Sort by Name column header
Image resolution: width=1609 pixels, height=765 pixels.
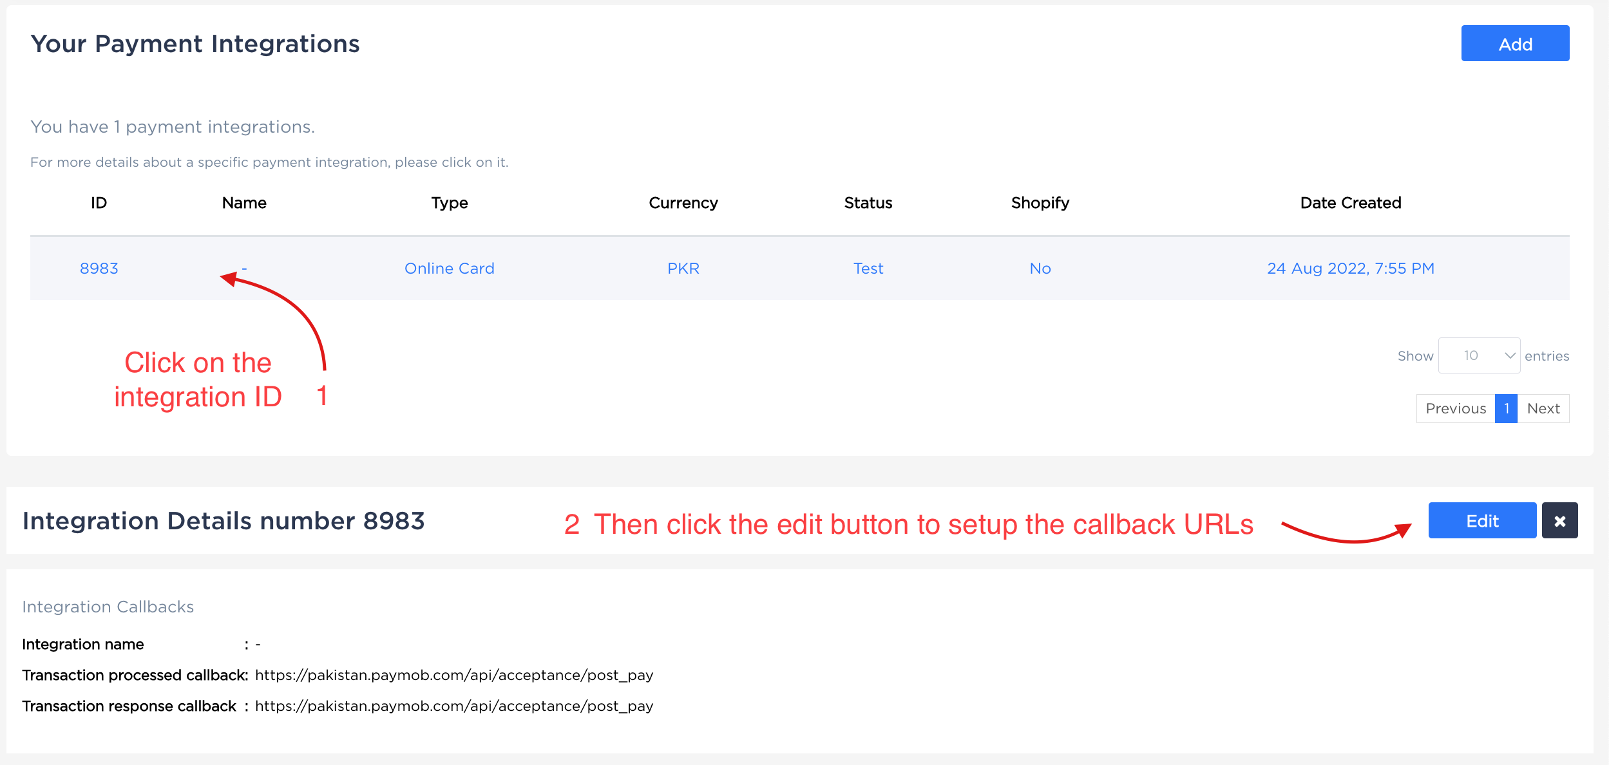click(x=244, y=203)
